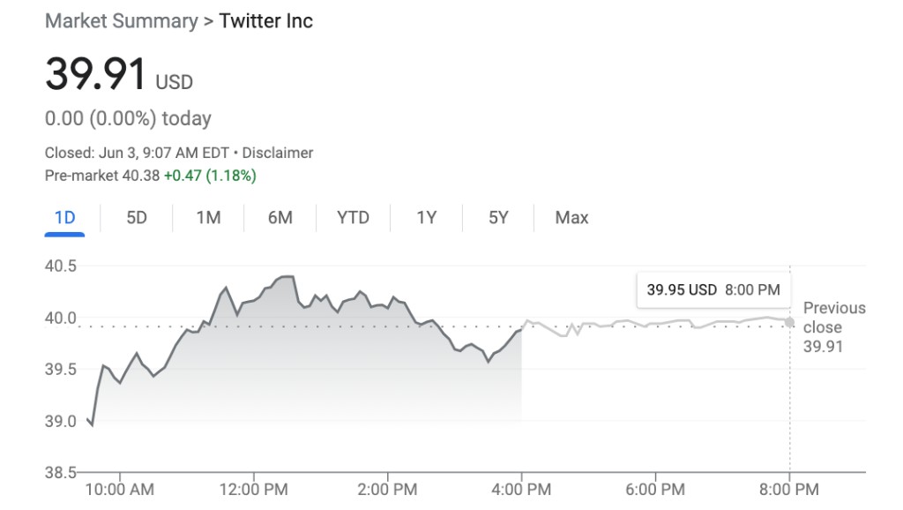Click the Twitter Inc title
The image size is (903, 510).
coord(265,21)
